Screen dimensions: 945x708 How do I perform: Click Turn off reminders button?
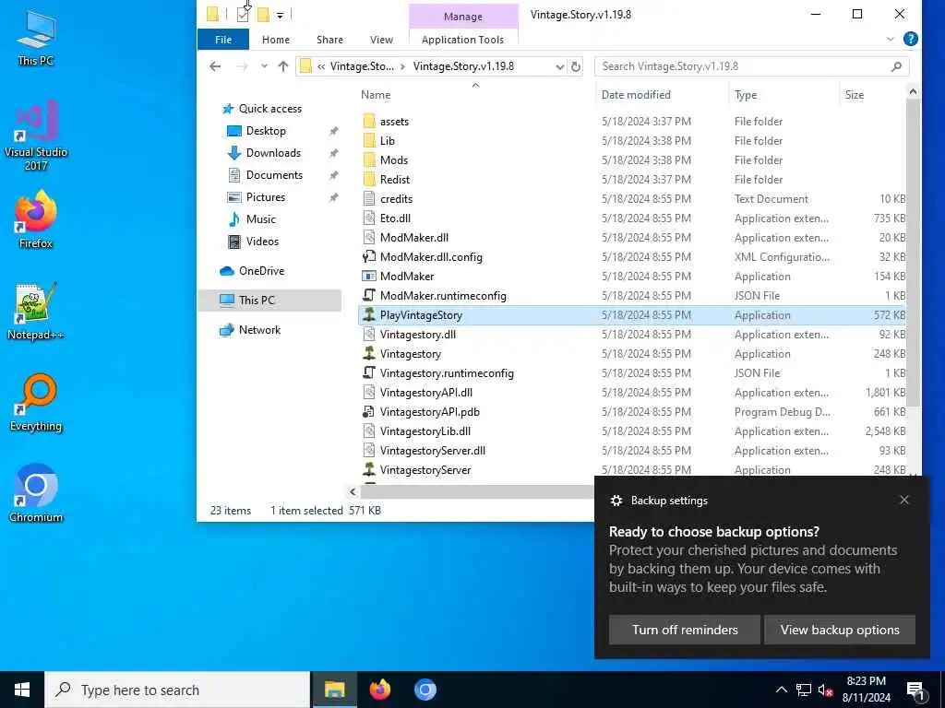685,630
